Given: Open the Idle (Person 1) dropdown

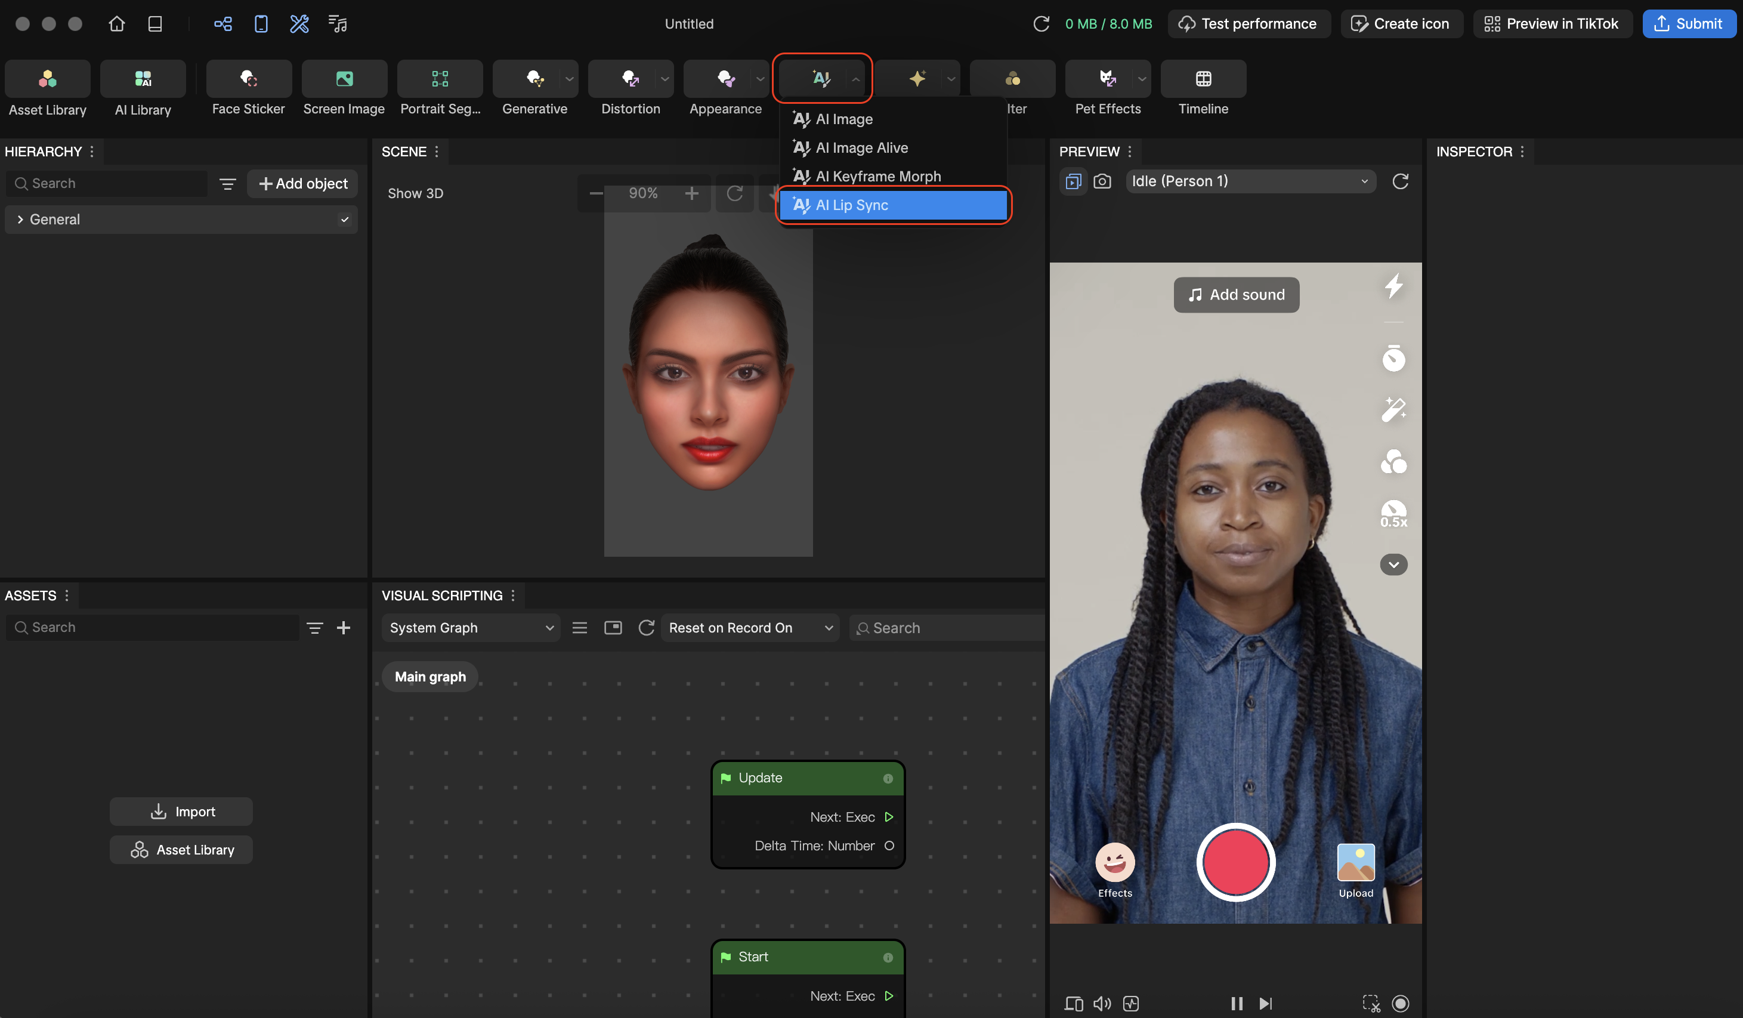Looking at the screenshot, I should [1250, 181].
